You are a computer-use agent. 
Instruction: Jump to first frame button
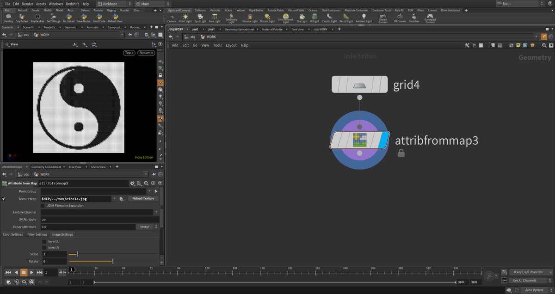click(8, 272)
